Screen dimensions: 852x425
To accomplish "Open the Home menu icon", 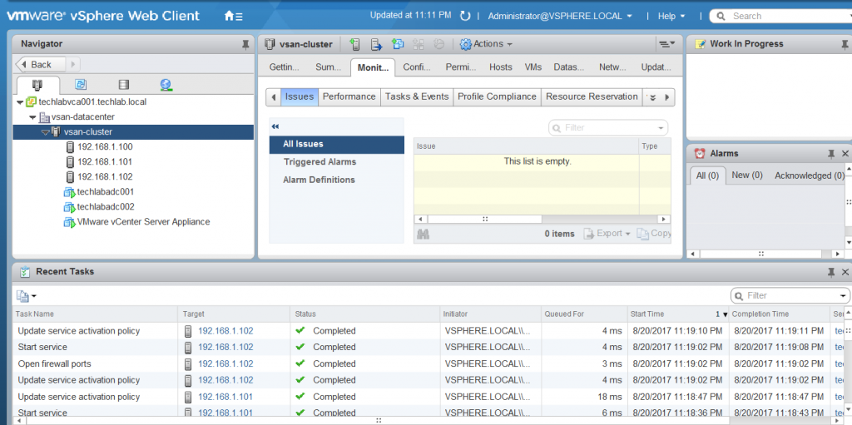I will coord(233,16).
